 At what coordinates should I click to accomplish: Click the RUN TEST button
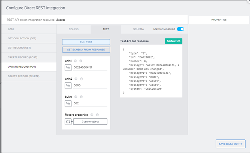[x=86, y=42]
